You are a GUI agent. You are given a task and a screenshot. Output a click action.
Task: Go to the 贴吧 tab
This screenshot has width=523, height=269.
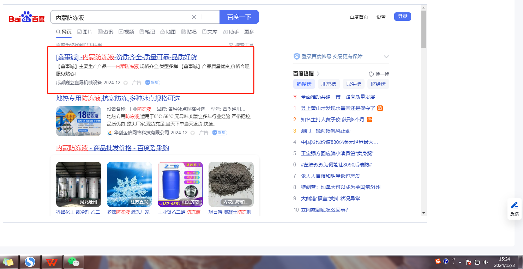pos(189,32)
